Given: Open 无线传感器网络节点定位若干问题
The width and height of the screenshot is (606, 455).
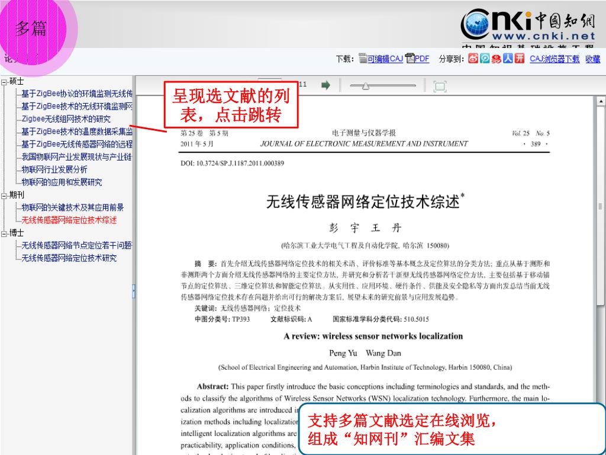Looking at the screenshot, I should [x=77, y=245].
